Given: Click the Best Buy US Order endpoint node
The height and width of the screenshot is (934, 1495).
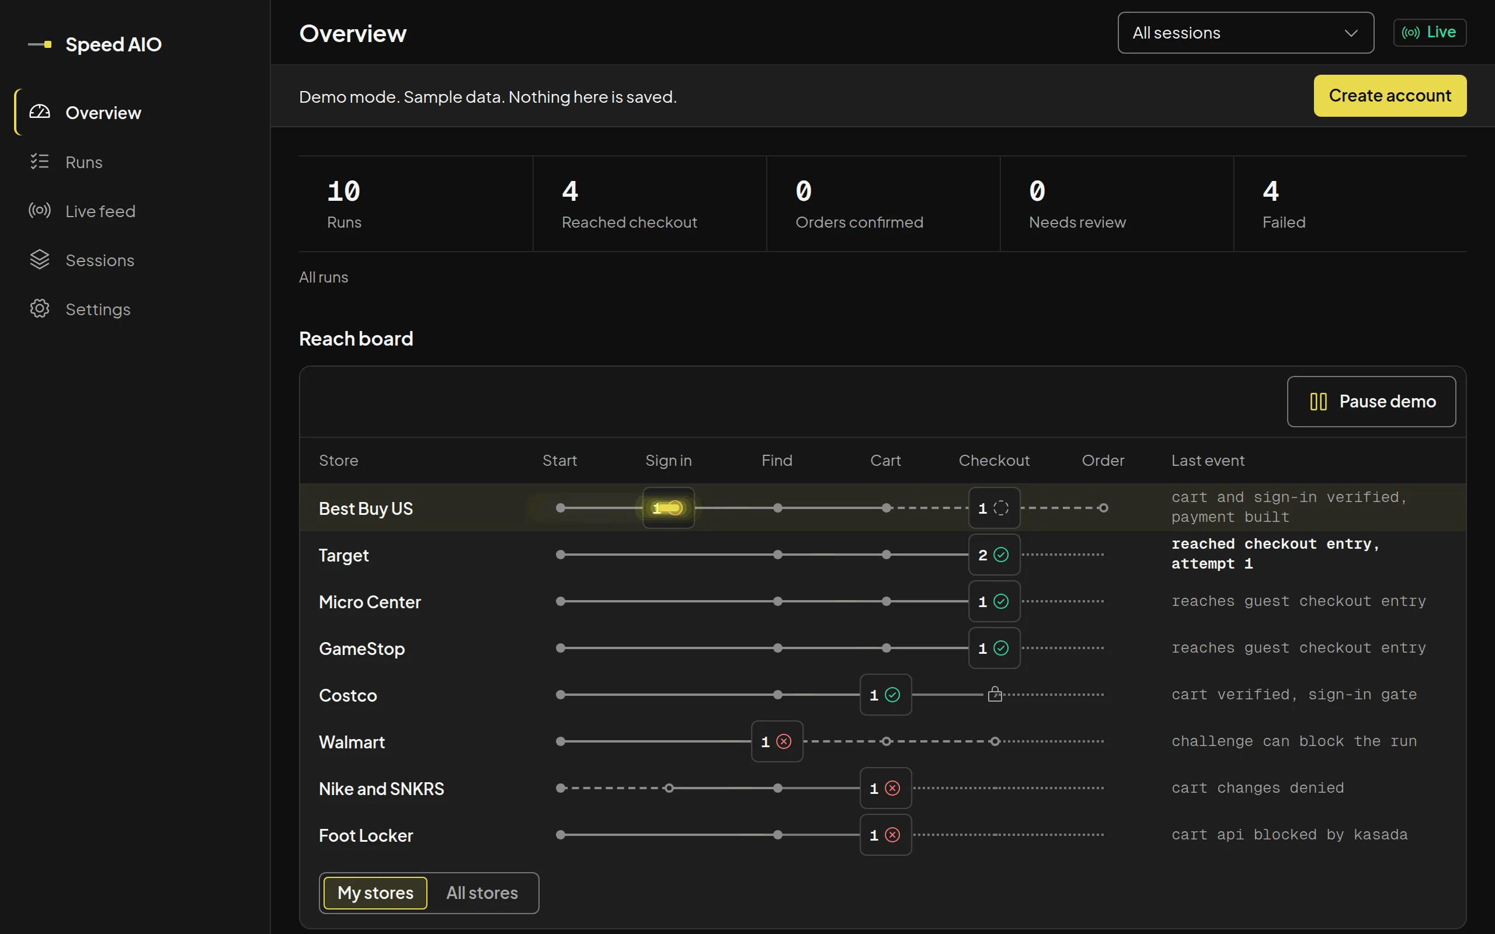Looking at the screenshot, I should click(x=1103, y=508).
